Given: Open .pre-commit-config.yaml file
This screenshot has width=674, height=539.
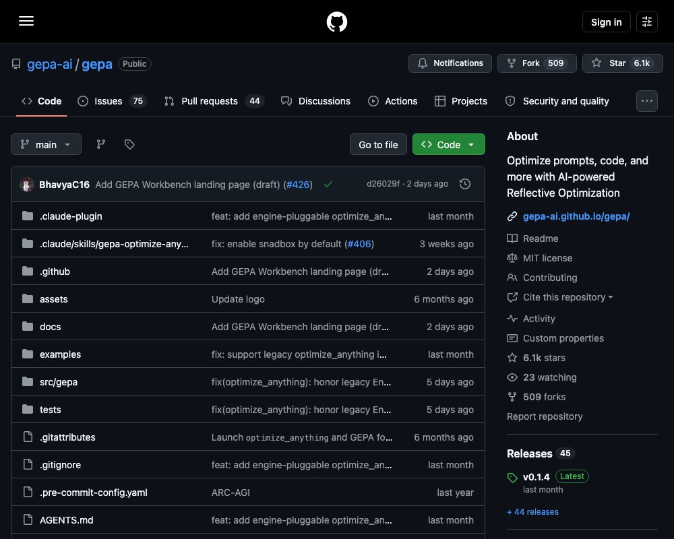Looking at the screenshot, I should [x=93, y=492].
